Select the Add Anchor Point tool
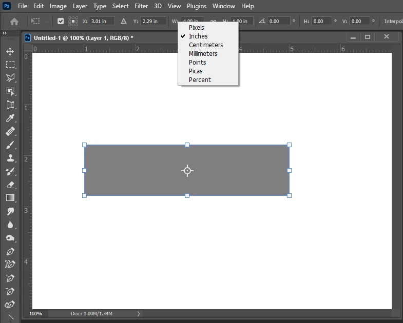The image size is (403, 323). [x=10, y=278]
